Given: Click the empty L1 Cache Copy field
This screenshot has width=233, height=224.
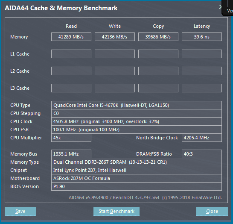Looking at the screenshot, I should click(x=158, y=54).
